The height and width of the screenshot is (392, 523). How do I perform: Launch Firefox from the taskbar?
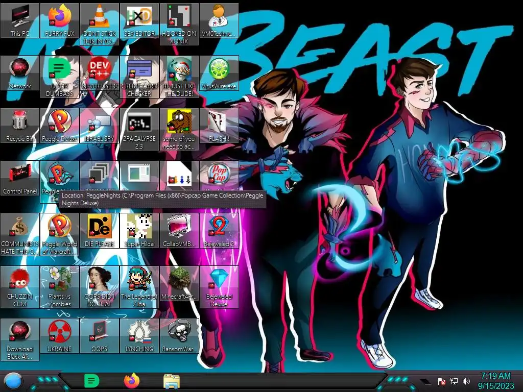coord(132,381)
